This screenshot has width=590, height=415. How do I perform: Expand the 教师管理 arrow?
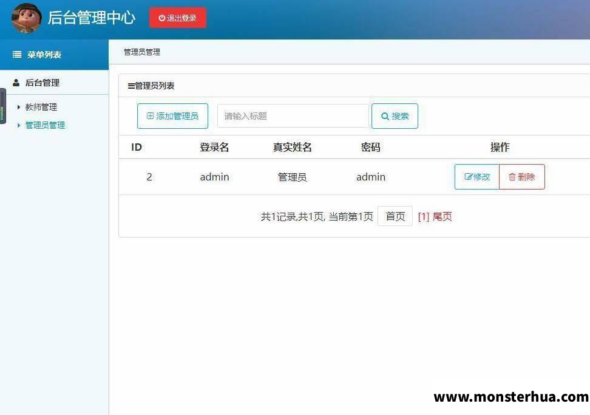pyautogui.click(x=18, y=108)
